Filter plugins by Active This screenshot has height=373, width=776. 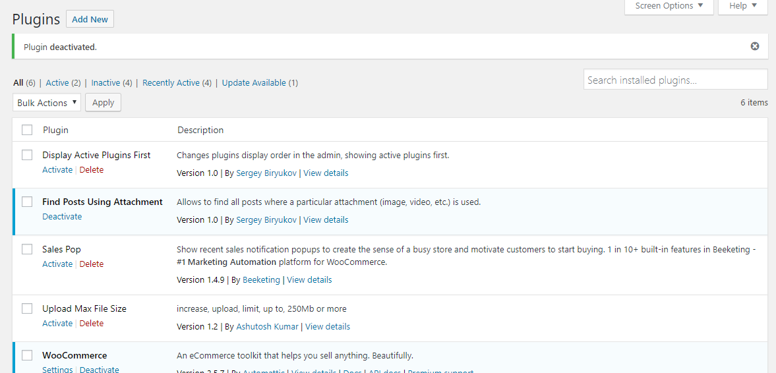click(57, 83)
